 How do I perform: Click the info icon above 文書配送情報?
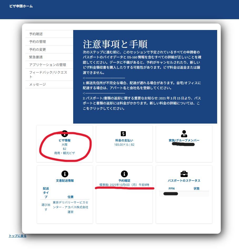coord(64,174)
